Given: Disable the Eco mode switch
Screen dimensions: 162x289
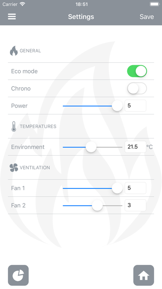Looking at the screenshot, I should click(x=137, y=71).
